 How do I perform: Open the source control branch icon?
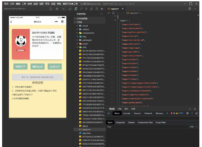click(x=87, y=9)
